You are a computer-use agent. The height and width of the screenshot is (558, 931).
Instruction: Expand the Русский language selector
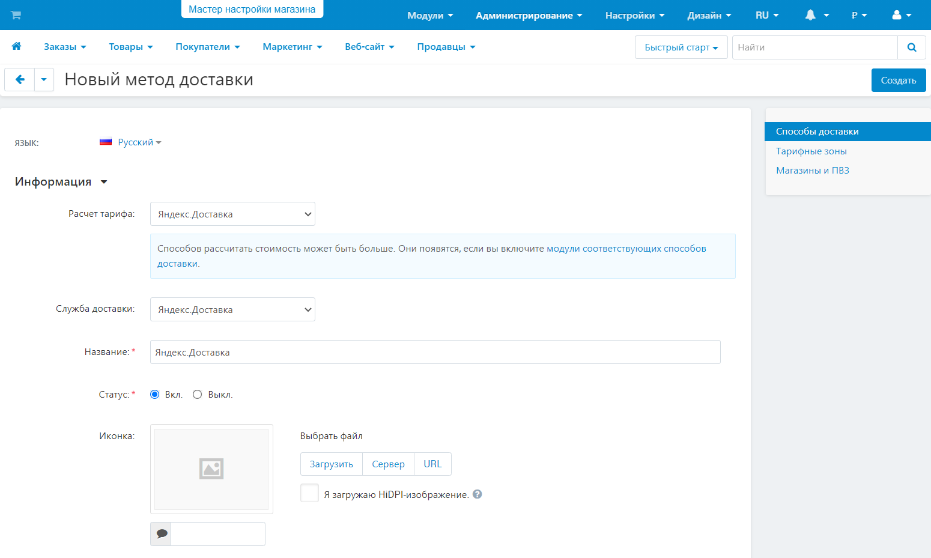(136, 142)
